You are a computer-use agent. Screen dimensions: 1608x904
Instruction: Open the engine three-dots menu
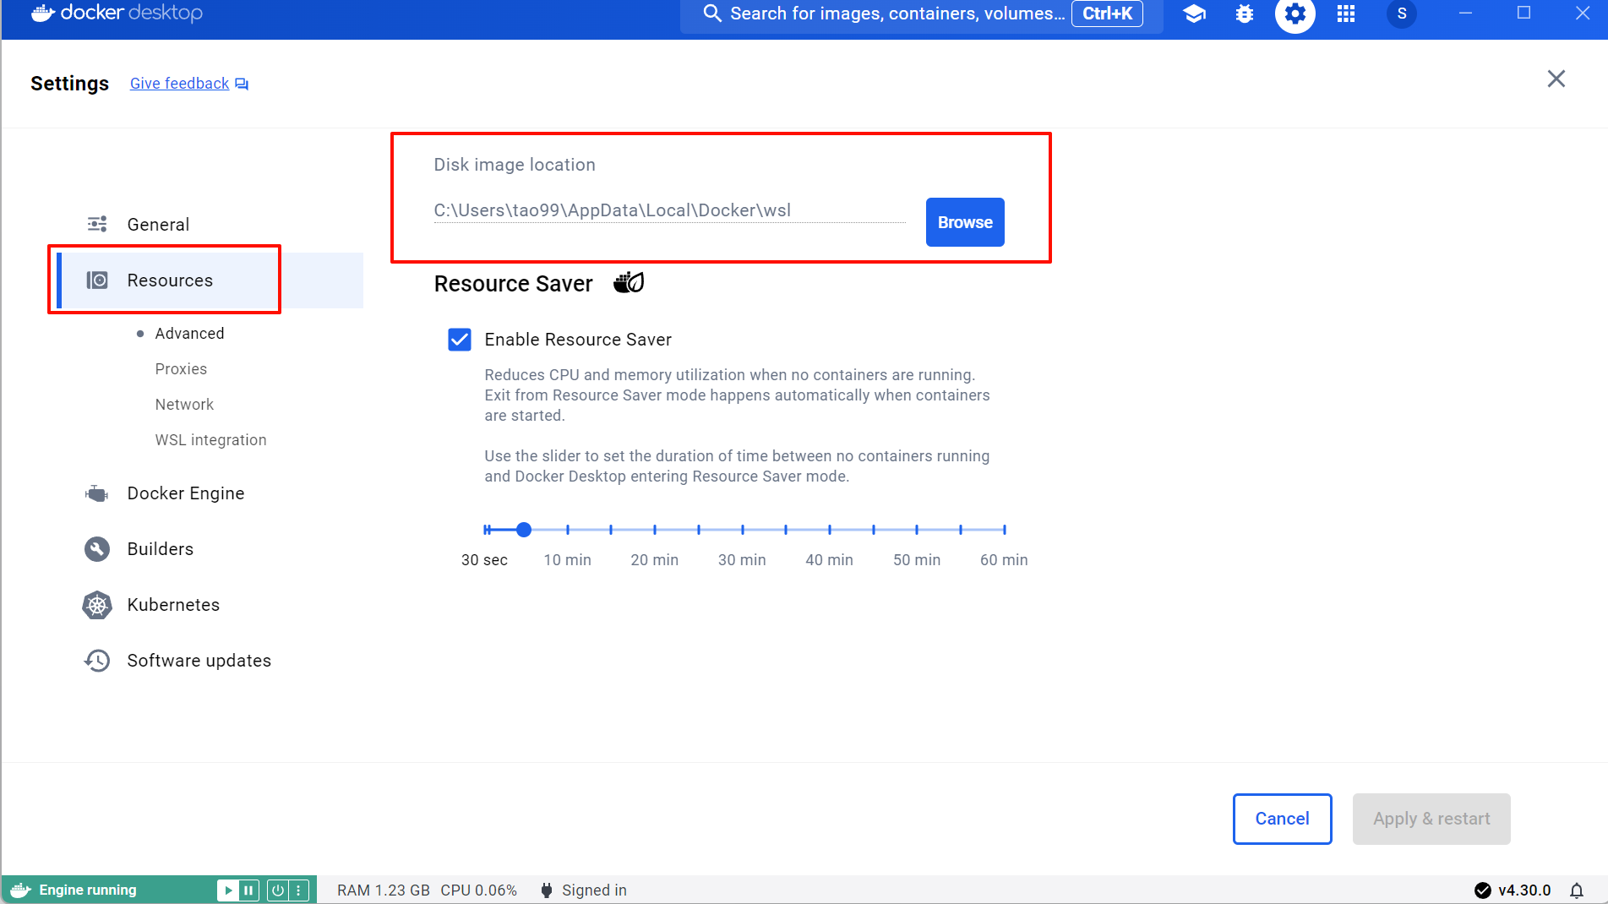(298, 890)
